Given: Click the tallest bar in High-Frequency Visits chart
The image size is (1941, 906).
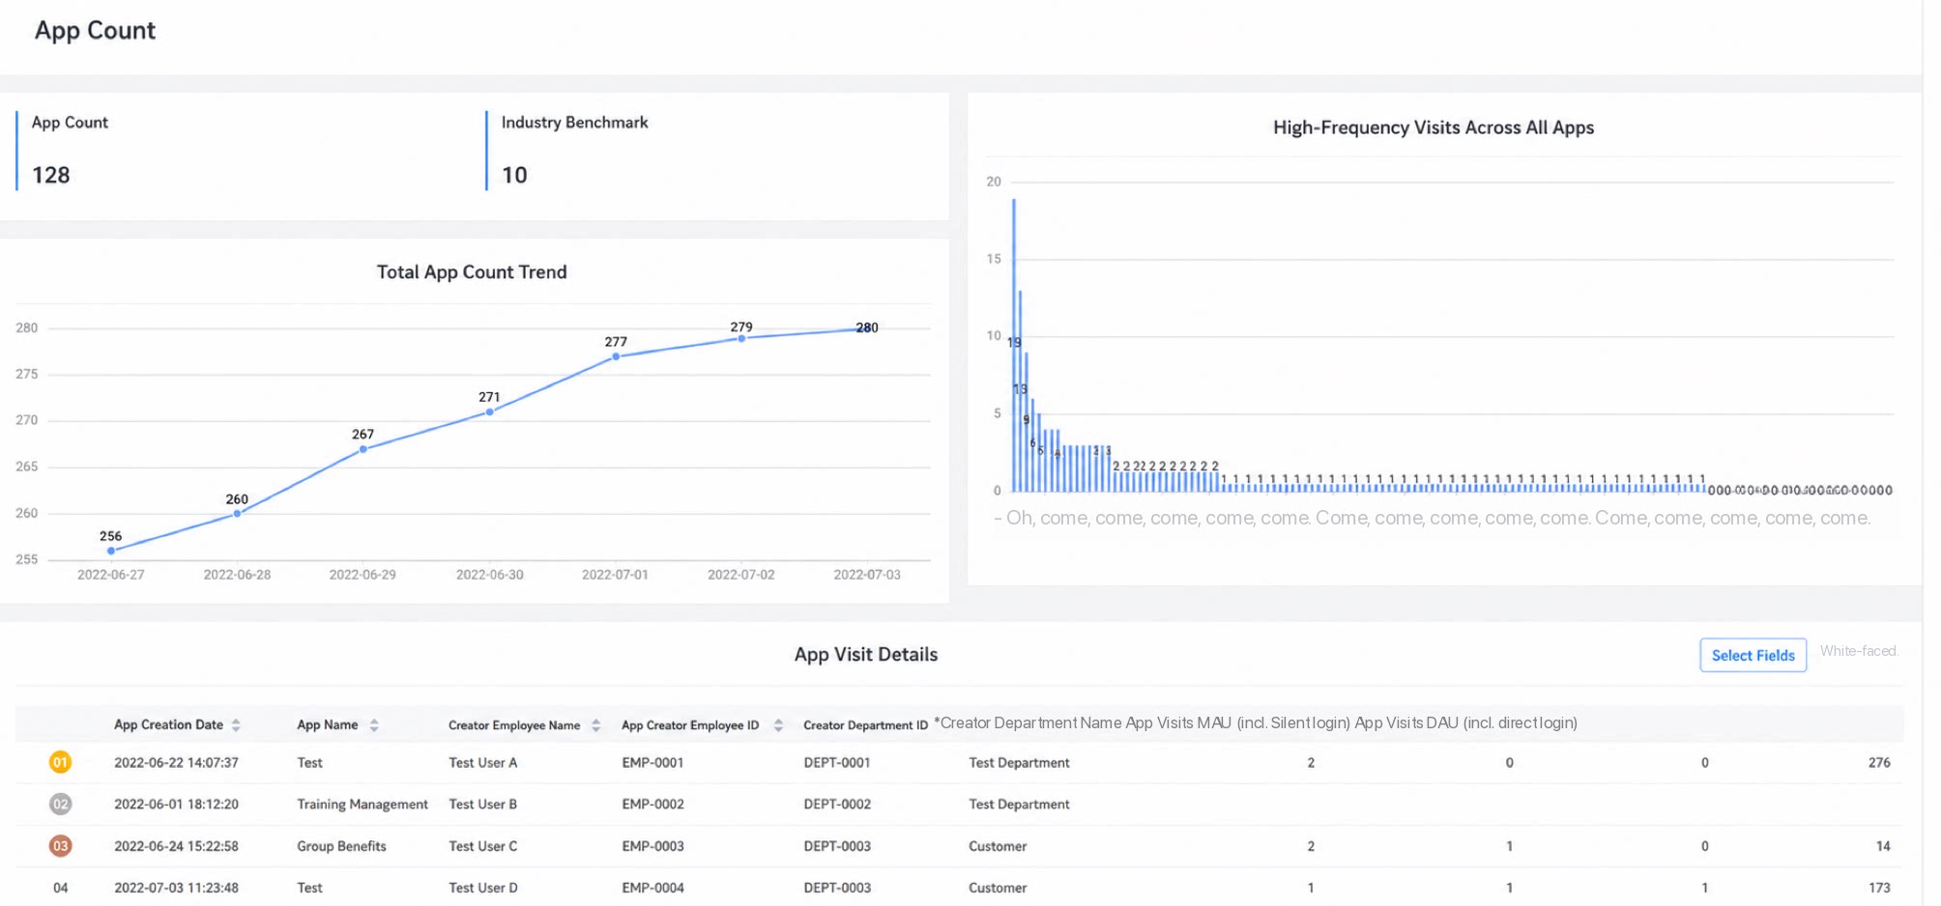Looking at the screenshot, I should pyautogui.click(x=1014, y=345).
